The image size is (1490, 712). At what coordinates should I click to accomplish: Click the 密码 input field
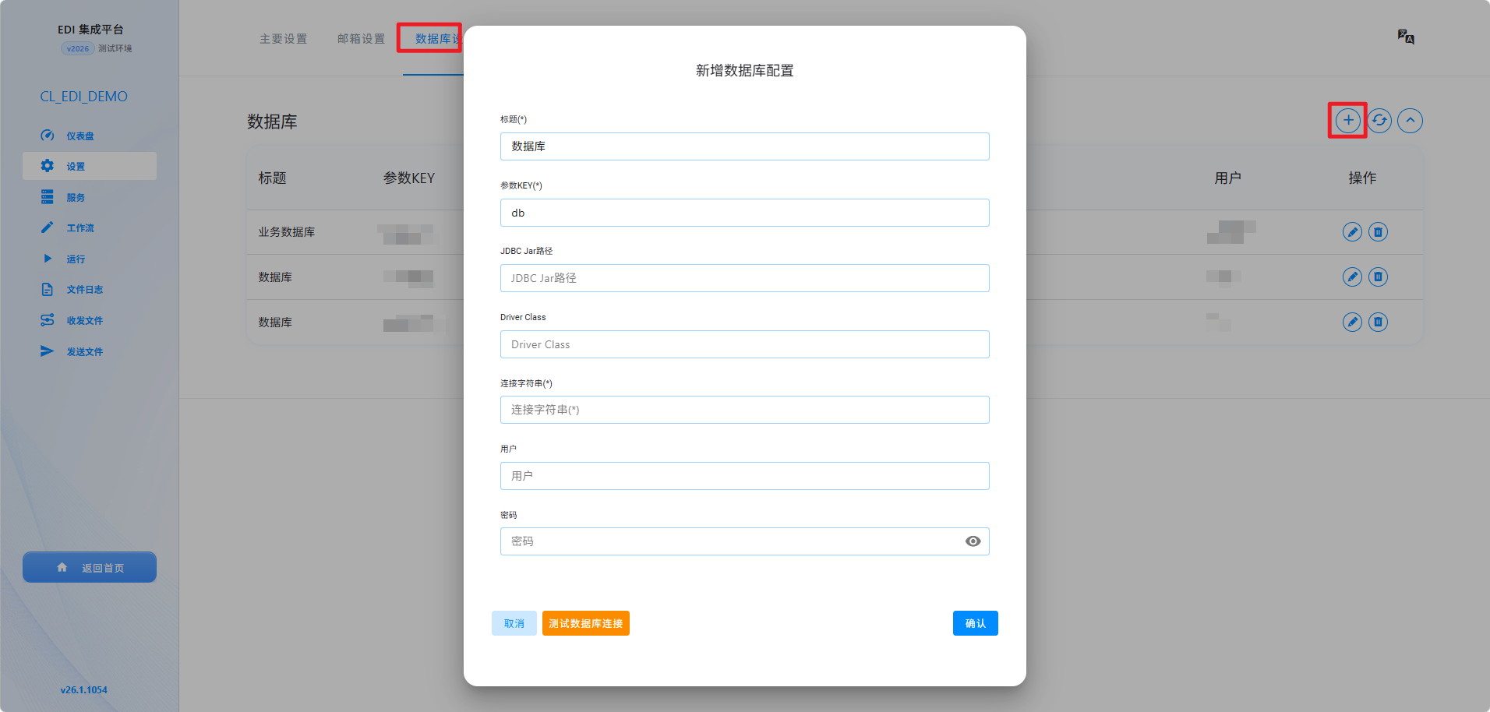[745, 541]
